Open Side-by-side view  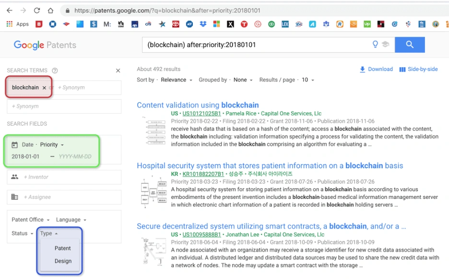[418, 69]
